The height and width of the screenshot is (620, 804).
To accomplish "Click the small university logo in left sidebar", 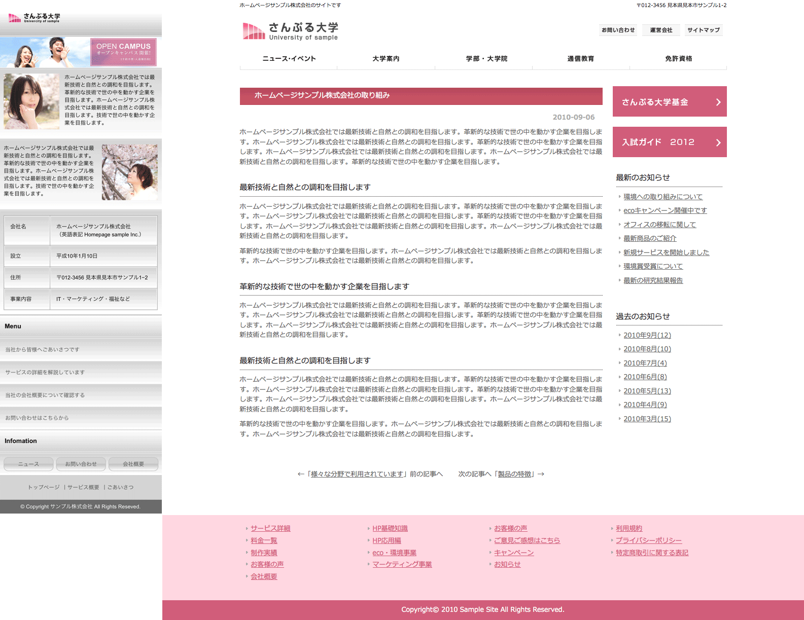I will coord(34,18).
